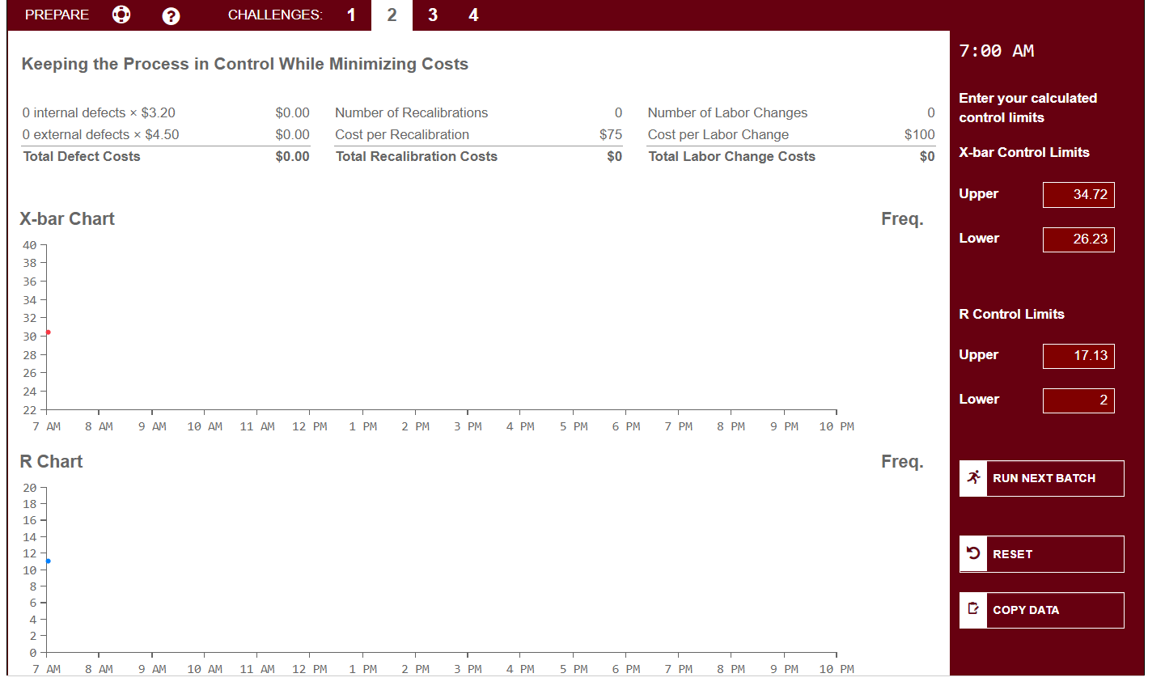The width and height of the screenshot is (1165, 686).
Task: Click the blue R chart data point
Action: (48, 561)
